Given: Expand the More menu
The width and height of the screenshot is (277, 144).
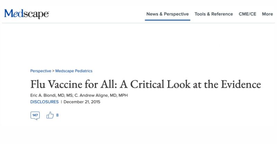Looking at the screenshot, I should [267, 14].
